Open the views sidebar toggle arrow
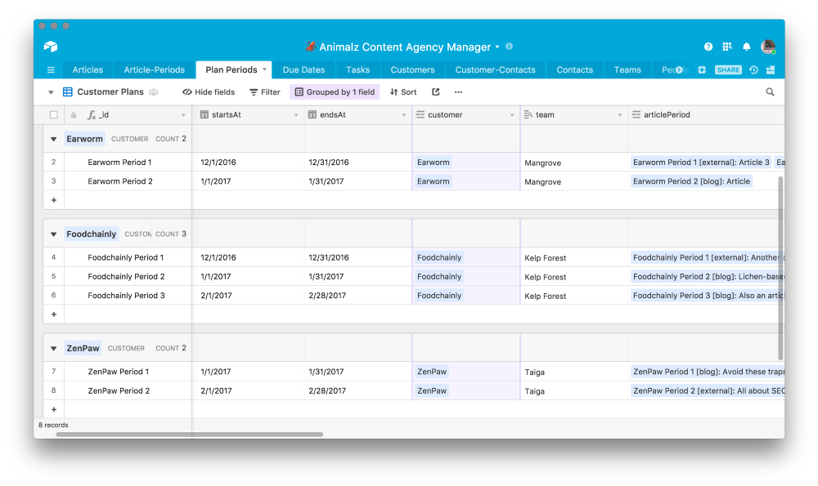This screenshot has height=486, width=818. coord(51,92)
